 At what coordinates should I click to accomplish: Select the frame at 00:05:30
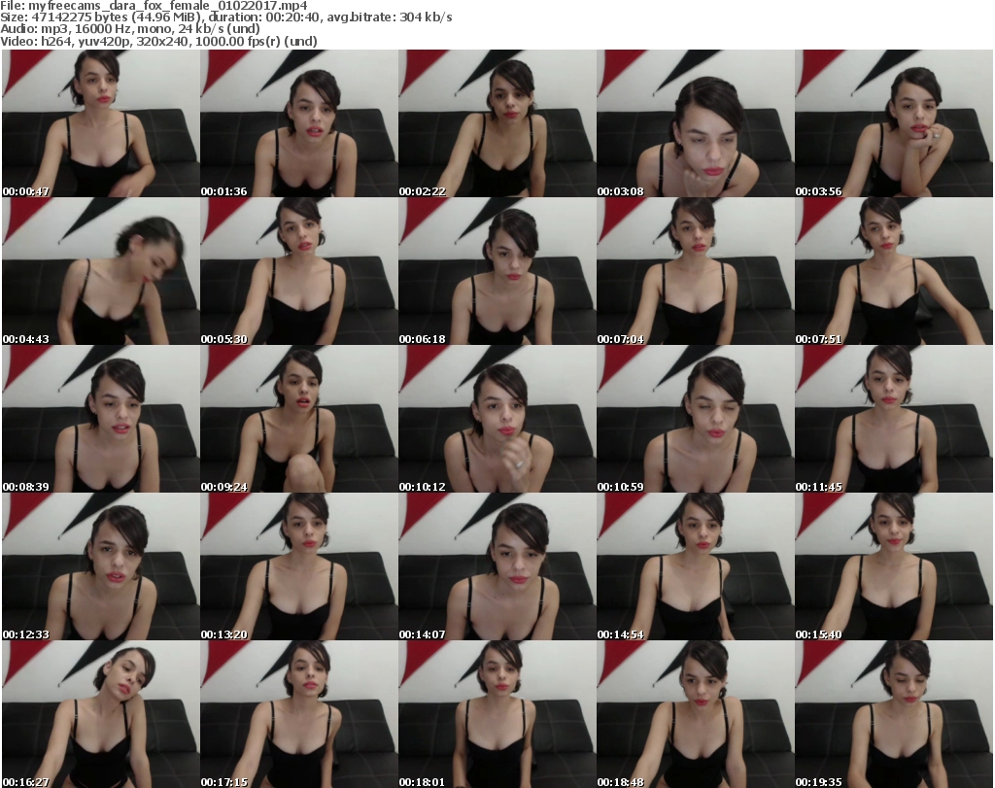point(299,271)
